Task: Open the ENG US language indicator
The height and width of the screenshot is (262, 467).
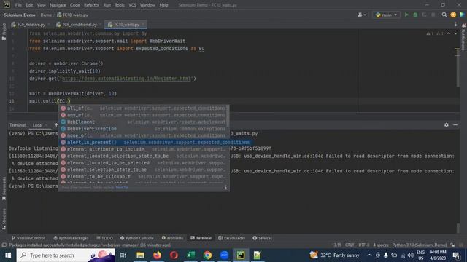Action: [420, 255]
